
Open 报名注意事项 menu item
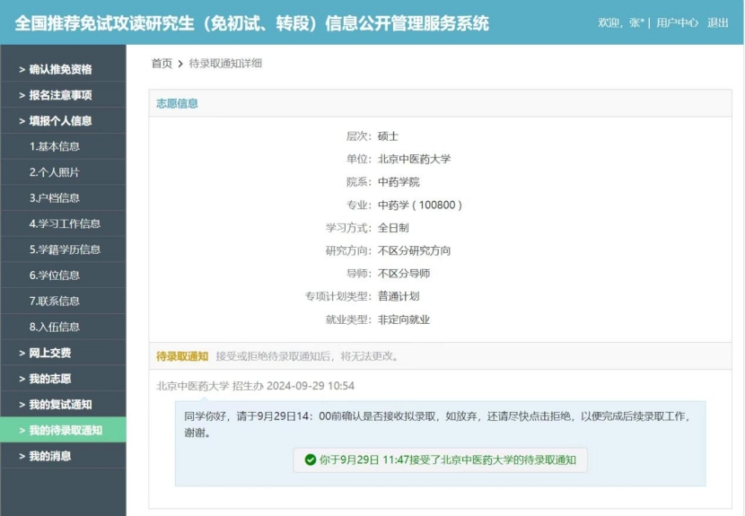(63, 95)
